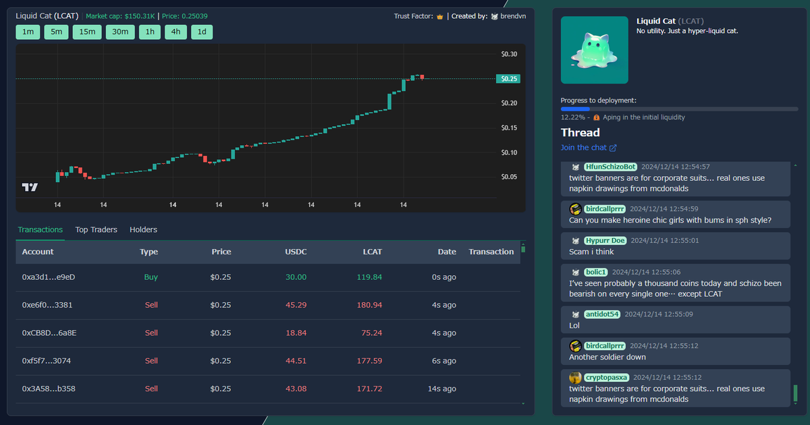810x425 pixels.
Task: Click the 180.94 LCAT amount
Action: [369, 305]
